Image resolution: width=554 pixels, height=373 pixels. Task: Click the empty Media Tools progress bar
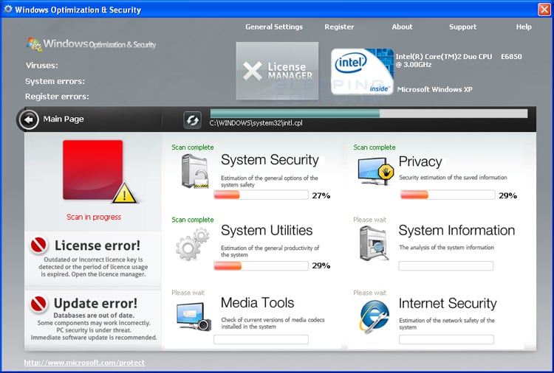[261, 340]
